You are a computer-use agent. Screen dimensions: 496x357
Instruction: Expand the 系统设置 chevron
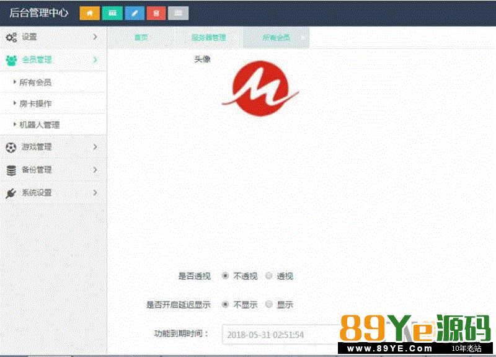(95, 193)
